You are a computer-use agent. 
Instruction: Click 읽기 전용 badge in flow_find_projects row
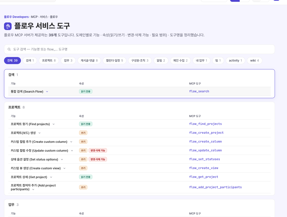[x=86, y=124]
